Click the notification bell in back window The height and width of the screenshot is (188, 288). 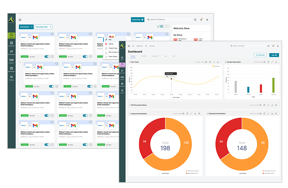pos(201,19)
